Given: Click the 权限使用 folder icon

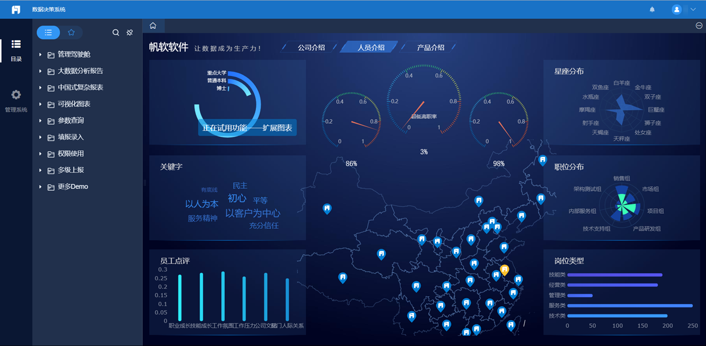Looking at the screenshot, I should [x=51, y=154].
